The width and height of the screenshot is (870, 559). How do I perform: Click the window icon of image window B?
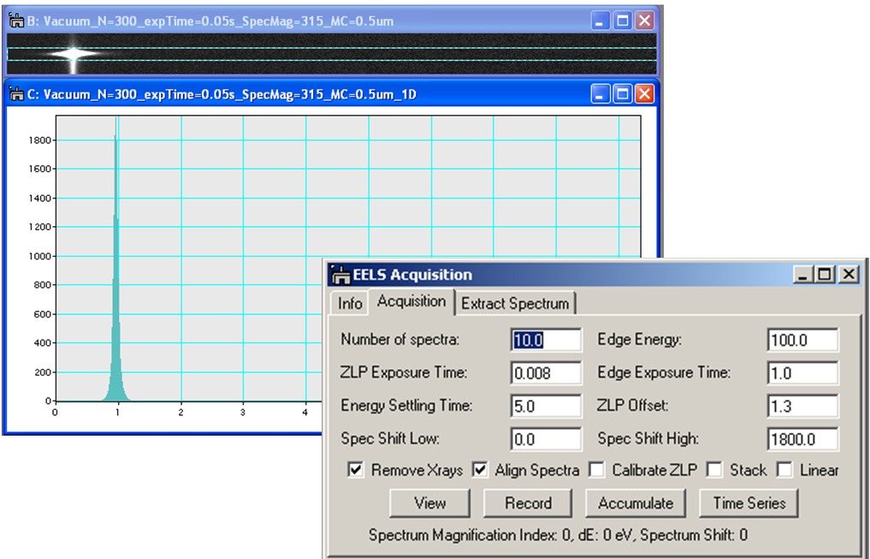pyautogui.click(x=15, y=21)
